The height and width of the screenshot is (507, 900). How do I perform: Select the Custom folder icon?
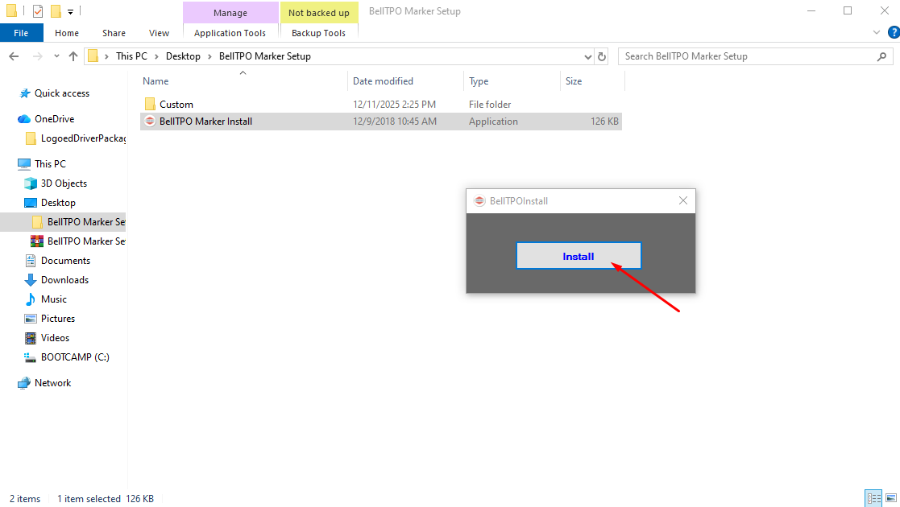tap(150, 105)
